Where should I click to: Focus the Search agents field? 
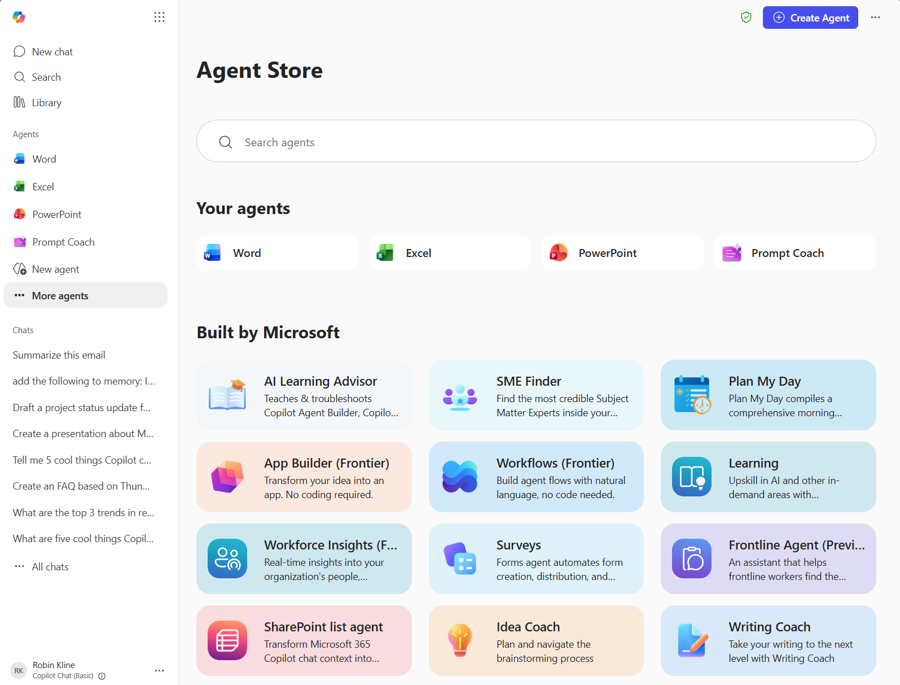[x=536, y=141]
